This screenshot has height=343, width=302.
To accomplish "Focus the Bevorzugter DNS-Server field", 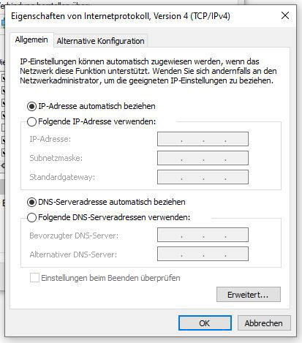I will coord(203,235).
